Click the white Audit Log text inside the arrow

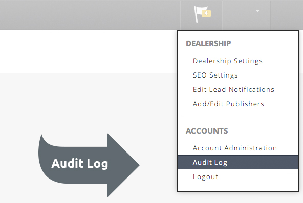pos(80,164)
